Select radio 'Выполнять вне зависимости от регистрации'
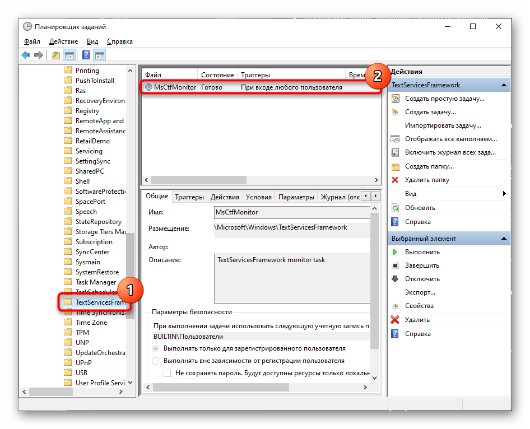The image size is (530, 429). coord(156,361)
